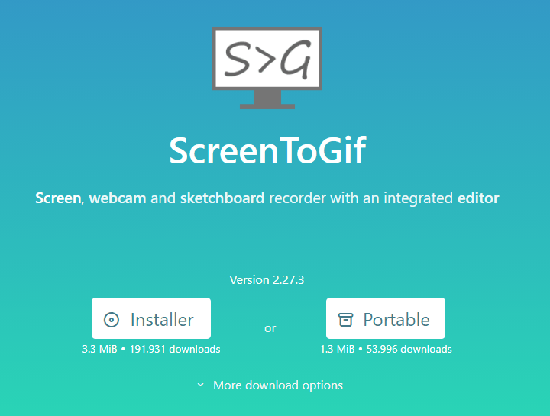This screenshot has width=550, height=416.
Task: Click the disc icon inside Installer button
Action: coord(112,320)
